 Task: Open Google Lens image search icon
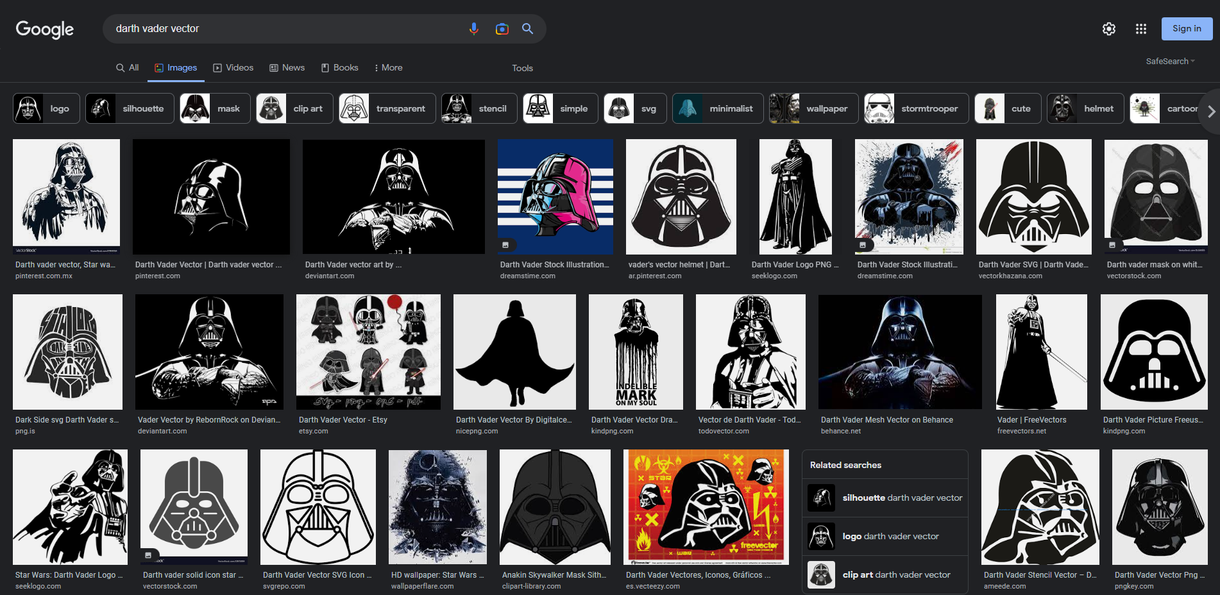pos(502,29)
